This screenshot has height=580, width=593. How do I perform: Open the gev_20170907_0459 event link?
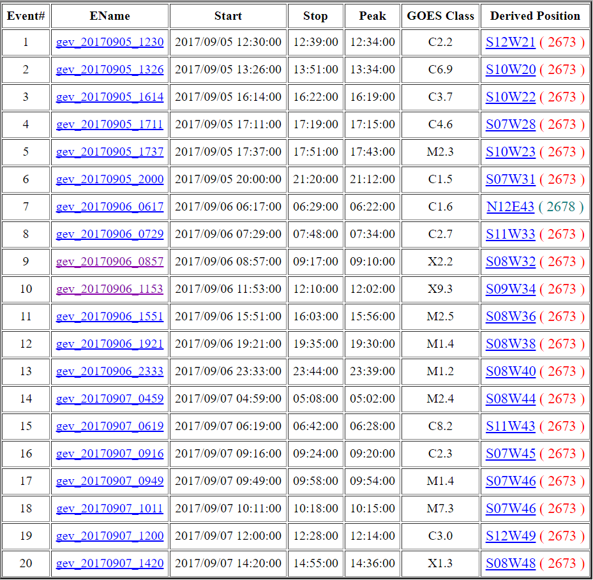[110, 399]
